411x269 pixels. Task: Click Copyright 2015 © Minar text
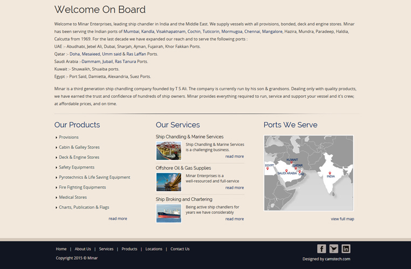pyautogui.click(x=77, y=258)
